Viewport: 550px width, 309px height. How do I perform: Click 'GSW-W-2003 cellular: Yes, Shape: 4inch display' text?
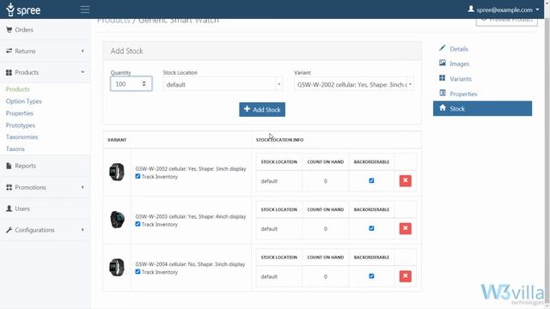(x=191, y=216)
